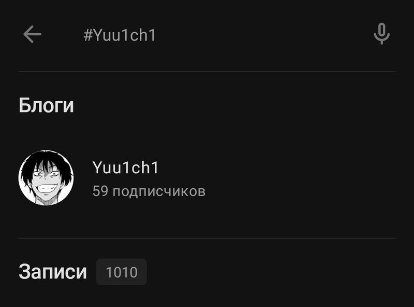View the blog result row for Yuu1ch1
The height and width of the screenshot is (307, 414).
[x=206, y=178]
